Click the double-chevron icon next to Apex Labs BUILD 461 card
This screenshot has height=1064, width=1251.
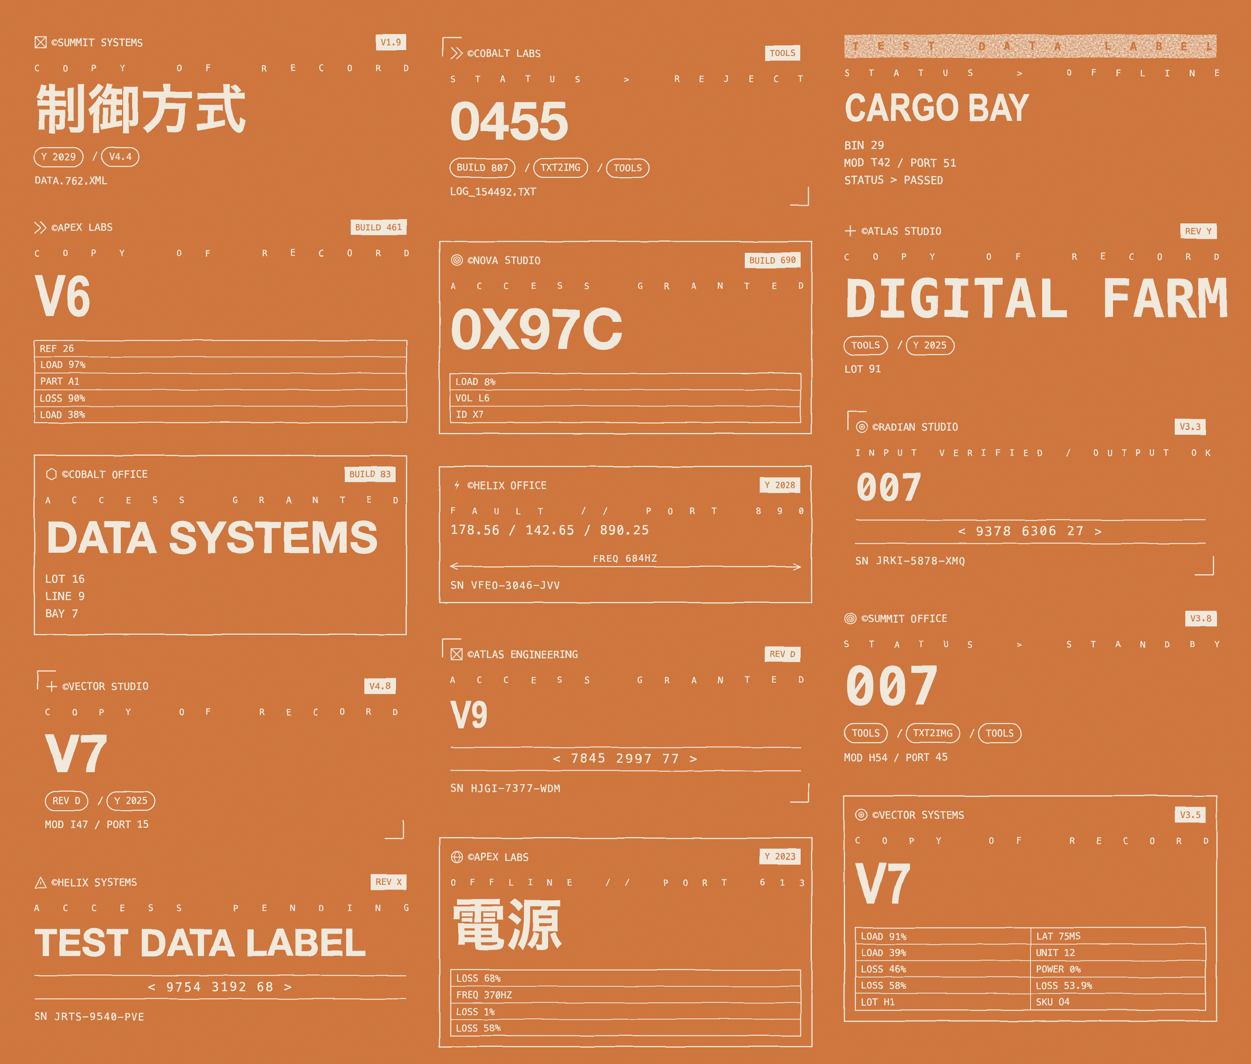pyautogui.click(x=40, y=227)
